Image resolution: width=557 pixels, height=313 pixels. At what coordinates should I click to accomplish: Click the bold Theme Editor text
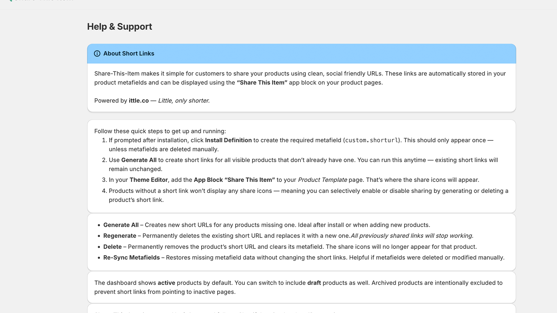[x=149, y=180]
